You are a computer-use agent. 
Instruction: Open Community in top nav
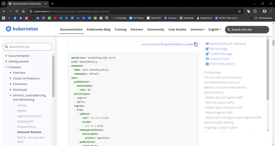click(x=156, y=30)
